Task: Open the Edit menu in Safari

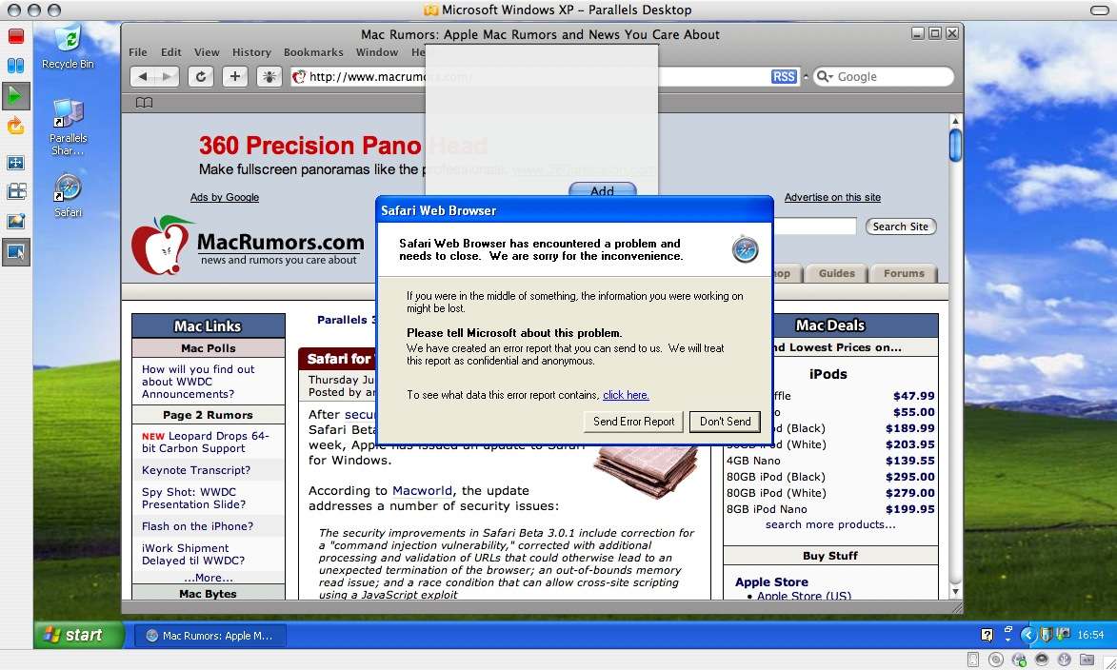Action: tap(171, 52)
